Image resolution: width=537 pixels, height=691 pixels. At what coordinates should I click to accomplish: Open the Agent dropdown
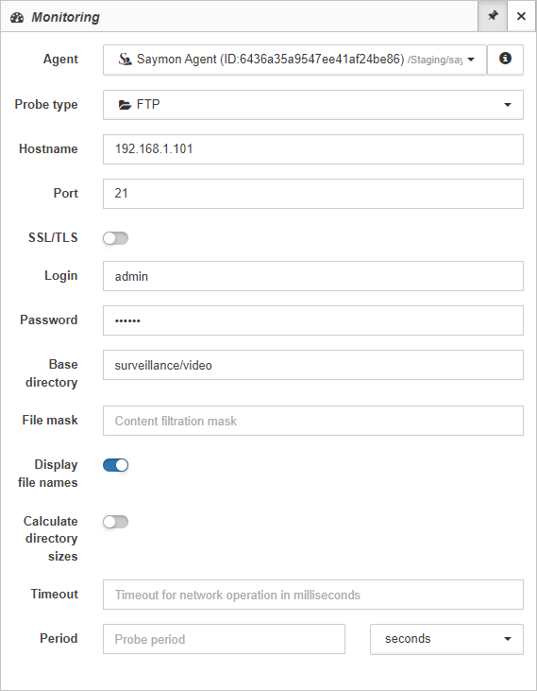pyautogui.click(x=294, y=60)
